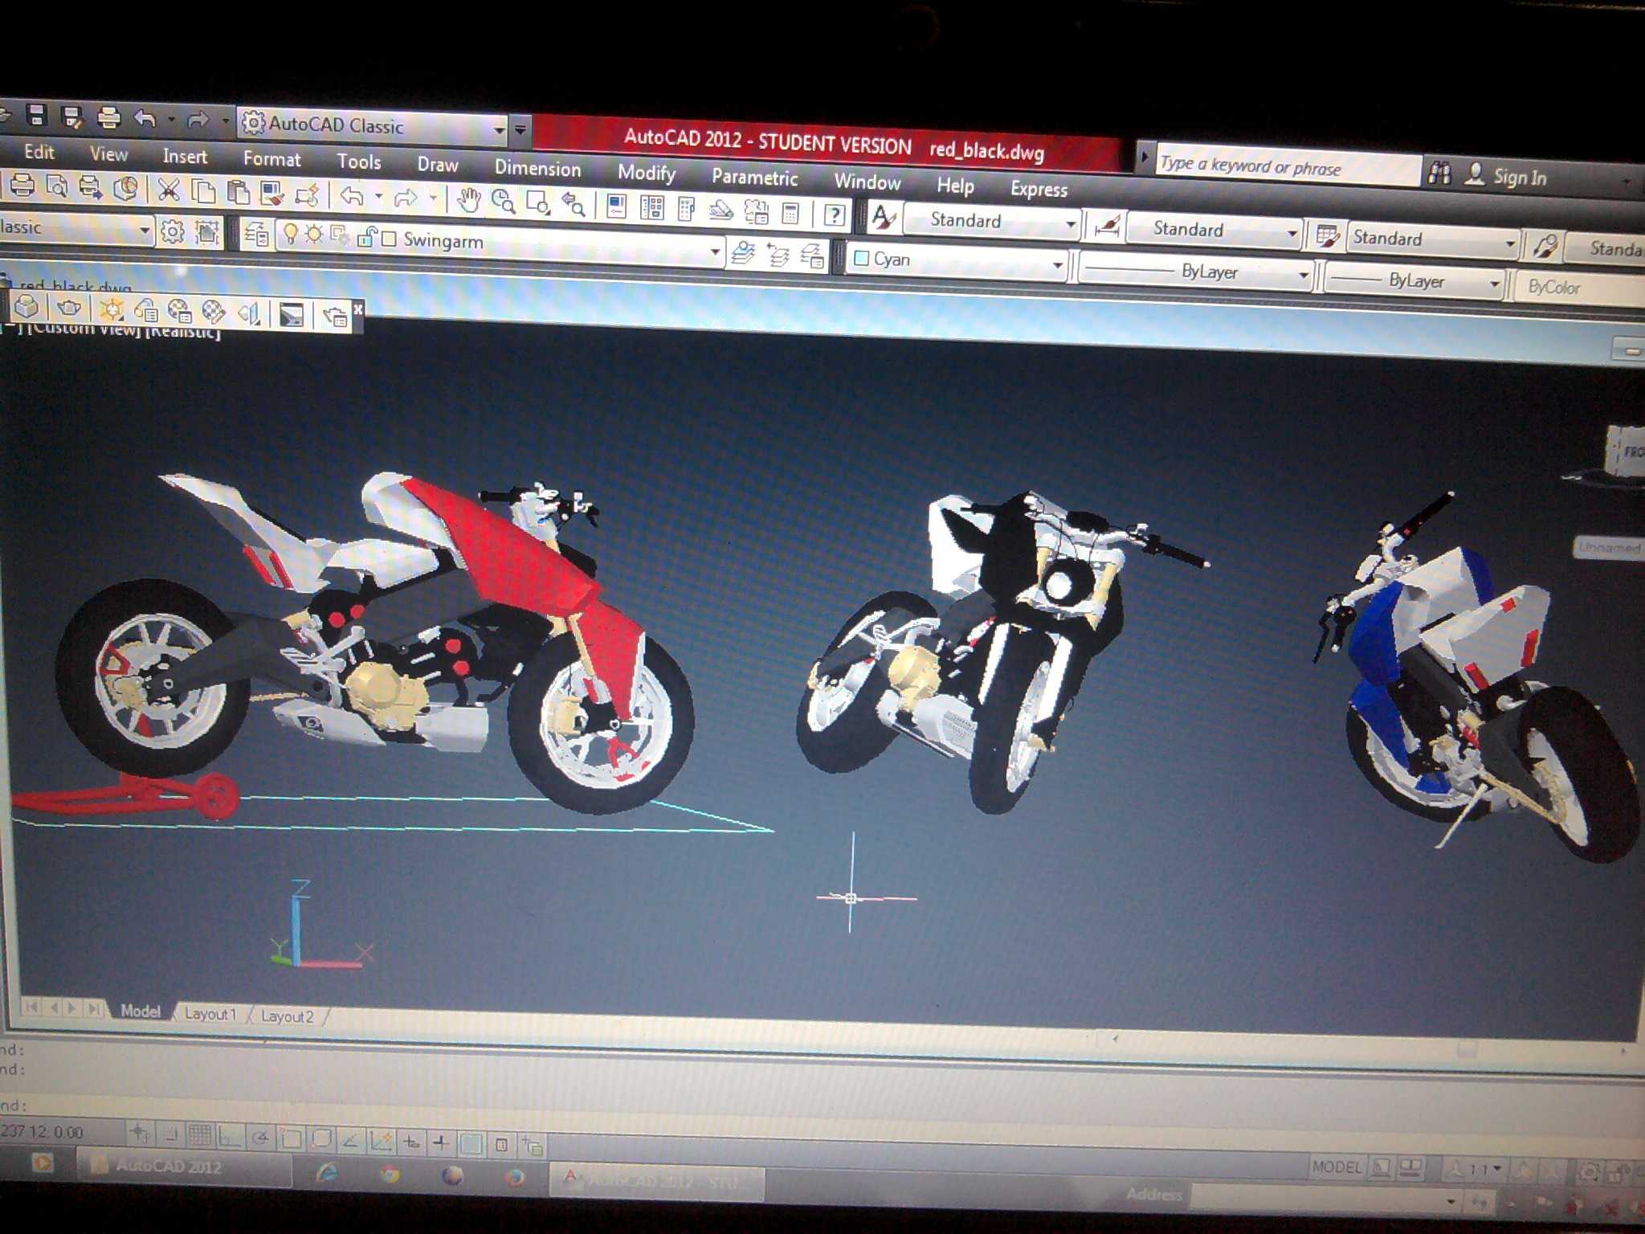The image size is (1645, 1234).
Task: Click the Match Properties brush icon
Action: pyautogui.click(x=271, y=194)
